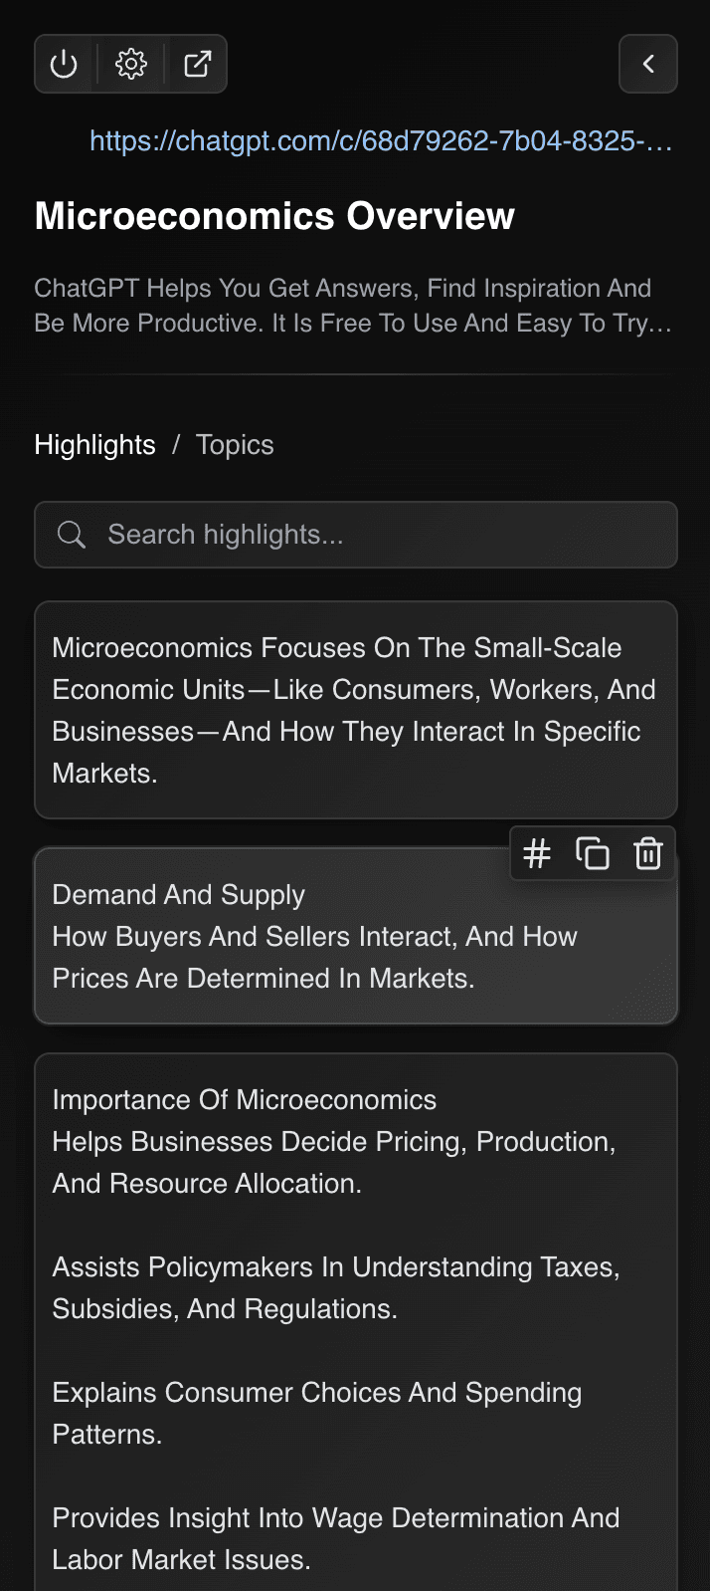Add a tag with the hash icon
This screenshot has height=1591, width=710.
click(x=537, y=854)
